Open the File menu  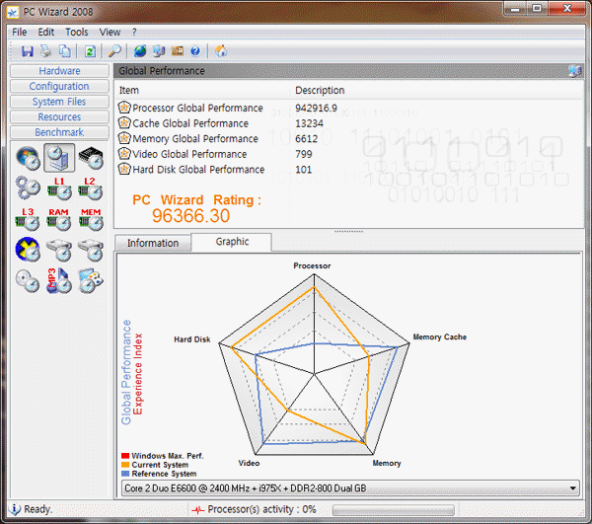20,33
